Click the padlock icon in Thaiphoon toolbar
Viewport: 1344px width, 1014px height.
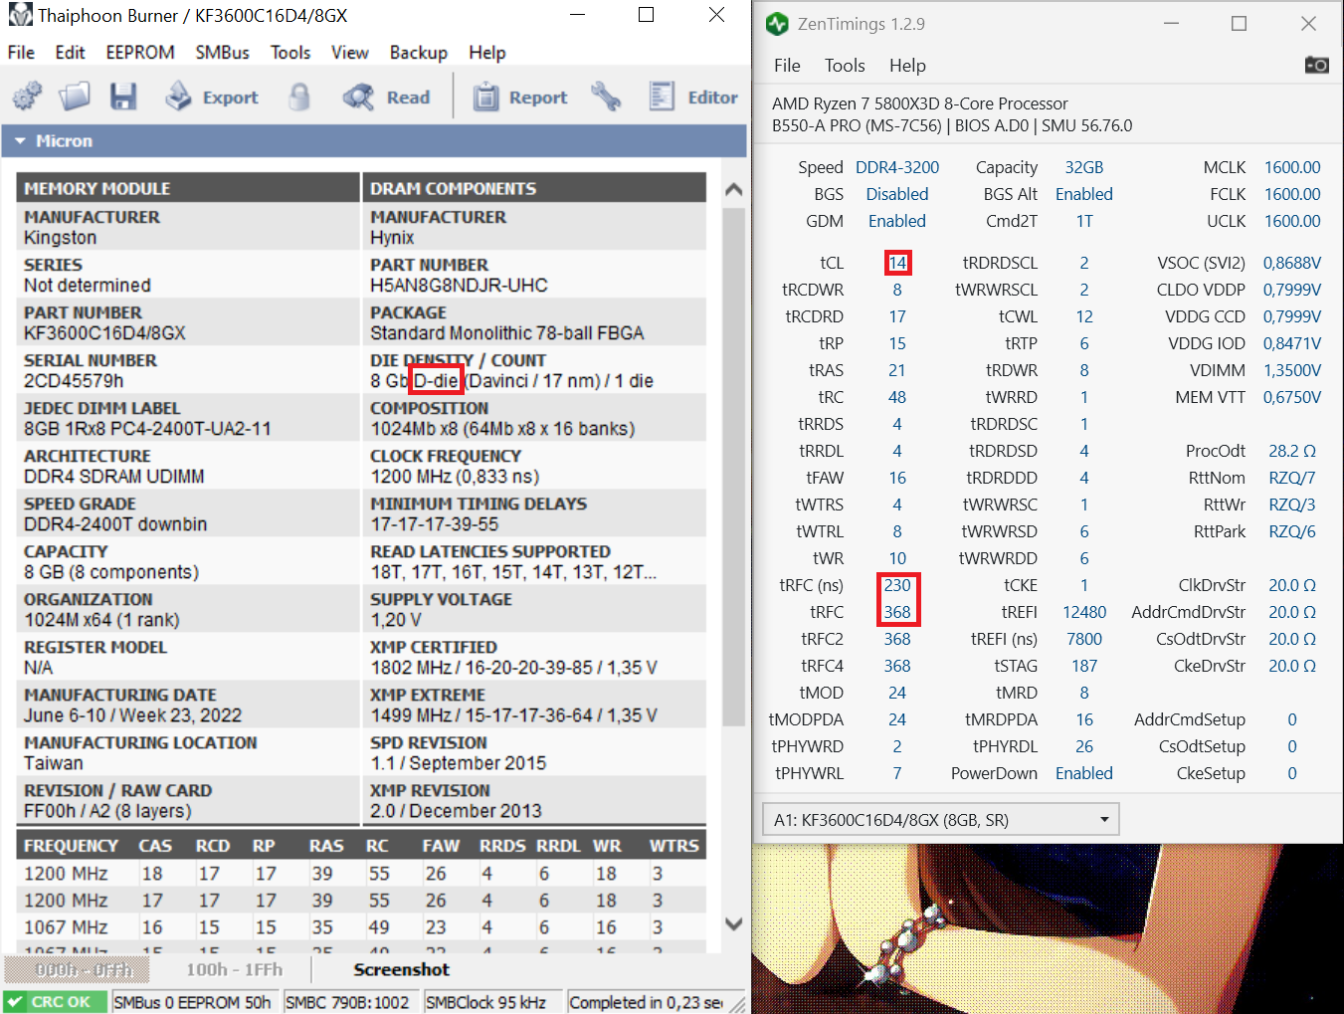[298, 97]
